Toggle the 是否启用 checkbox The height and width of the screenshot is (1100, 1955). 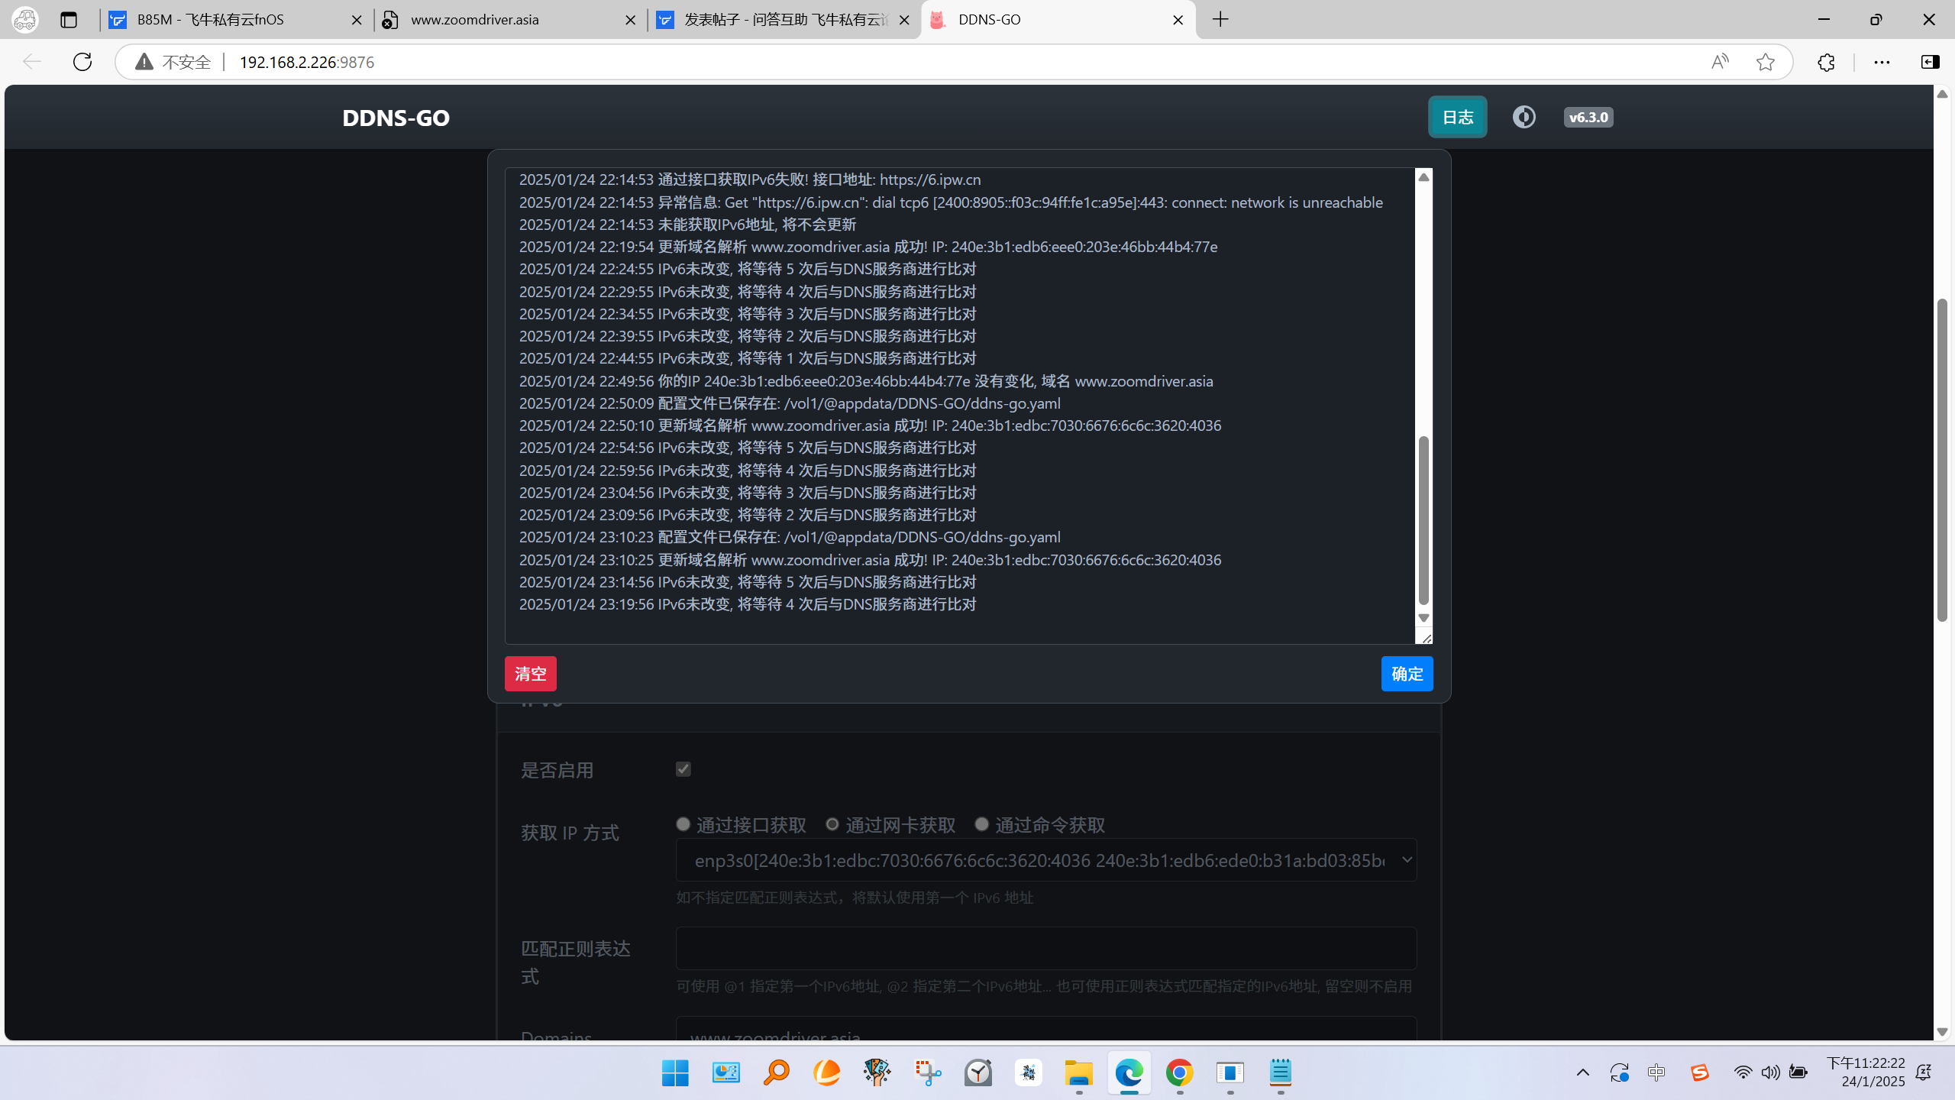(683, 769)
